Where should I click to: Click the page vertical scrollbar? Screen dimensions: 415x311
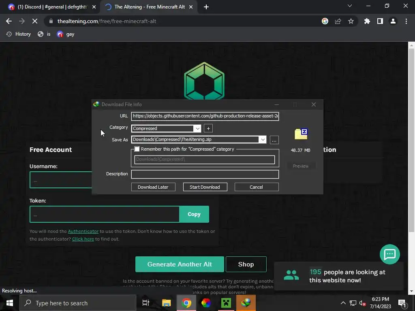pos(411,140)
